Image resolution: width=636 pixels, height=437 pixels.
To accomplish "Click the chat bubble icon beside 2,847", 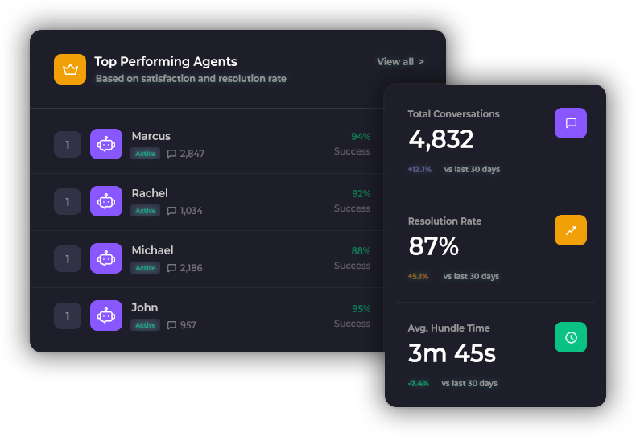I will [171, 154].
